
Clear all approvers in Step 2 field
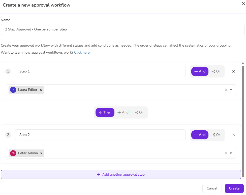point(226,153)
